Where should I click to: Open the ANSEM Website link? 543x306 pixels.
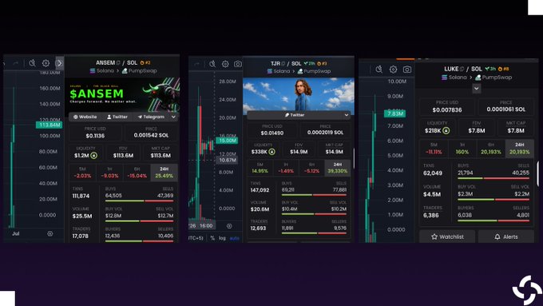(x=85, y=117)
